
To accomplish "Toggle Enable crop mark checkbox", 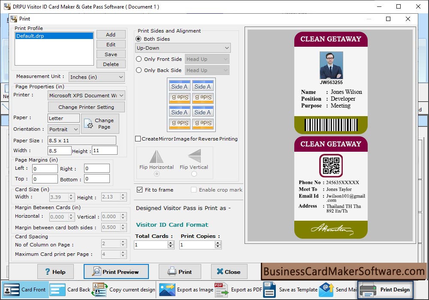I will [193, 189].
